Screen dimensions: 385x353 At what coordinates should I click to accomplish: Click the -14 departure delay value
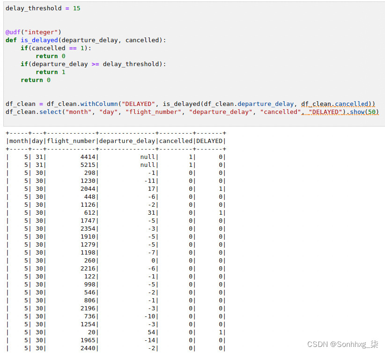(149, 340)
